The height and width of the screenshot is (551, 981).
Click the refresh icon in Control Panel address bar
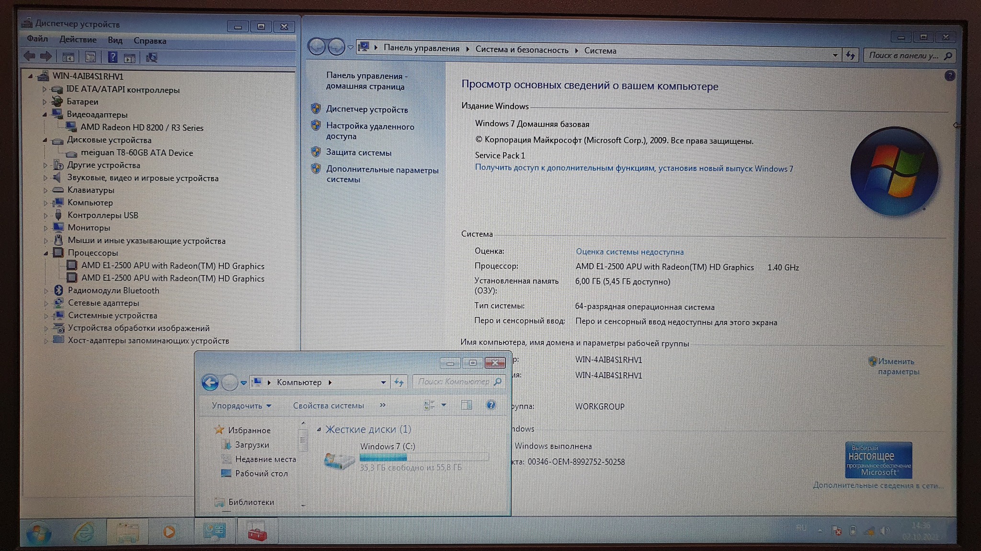(851, 55)
